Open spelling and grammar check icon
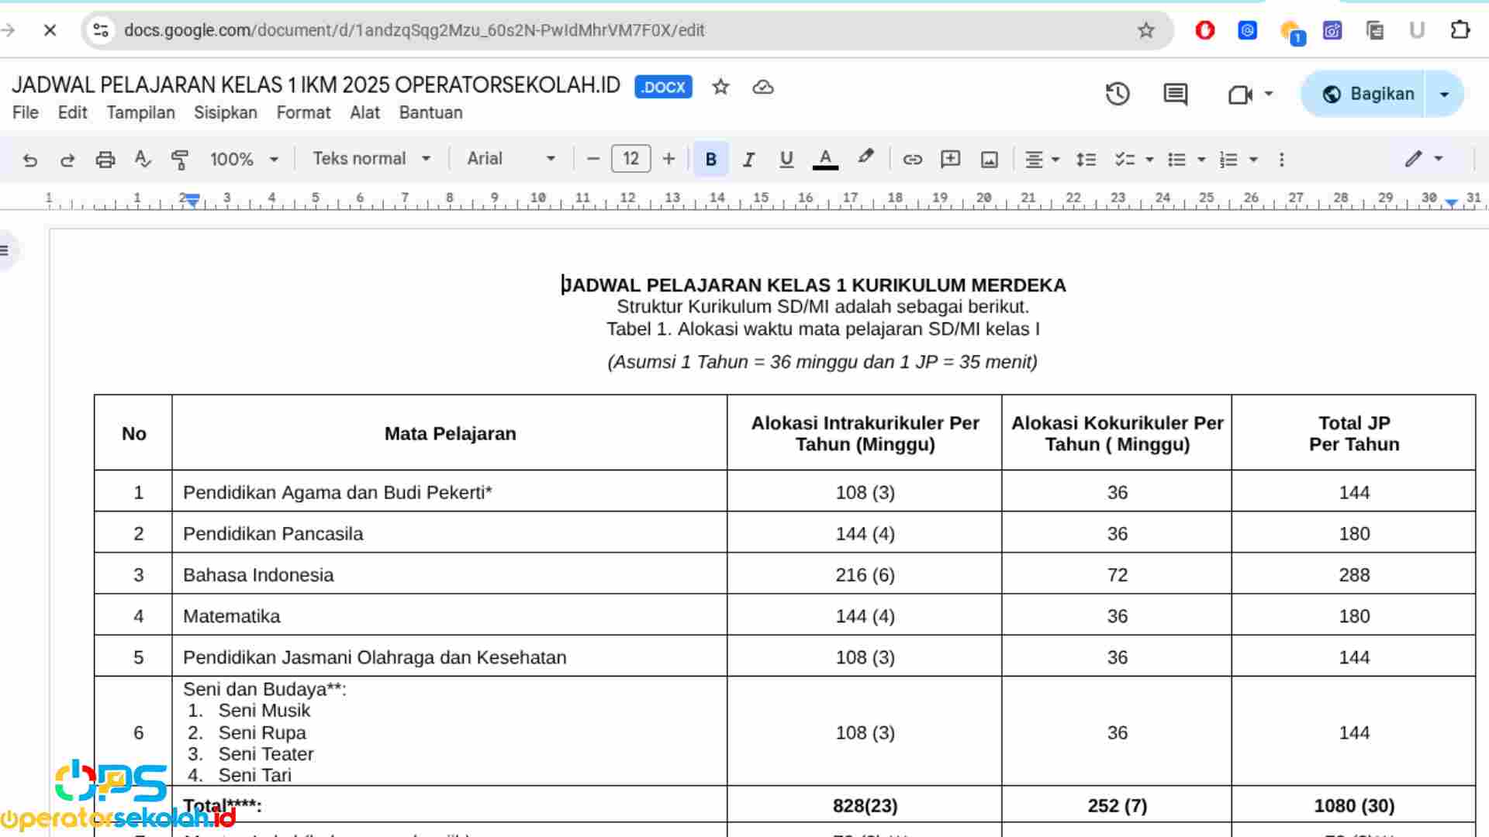 pyautogui.click(x=142, y=160)
